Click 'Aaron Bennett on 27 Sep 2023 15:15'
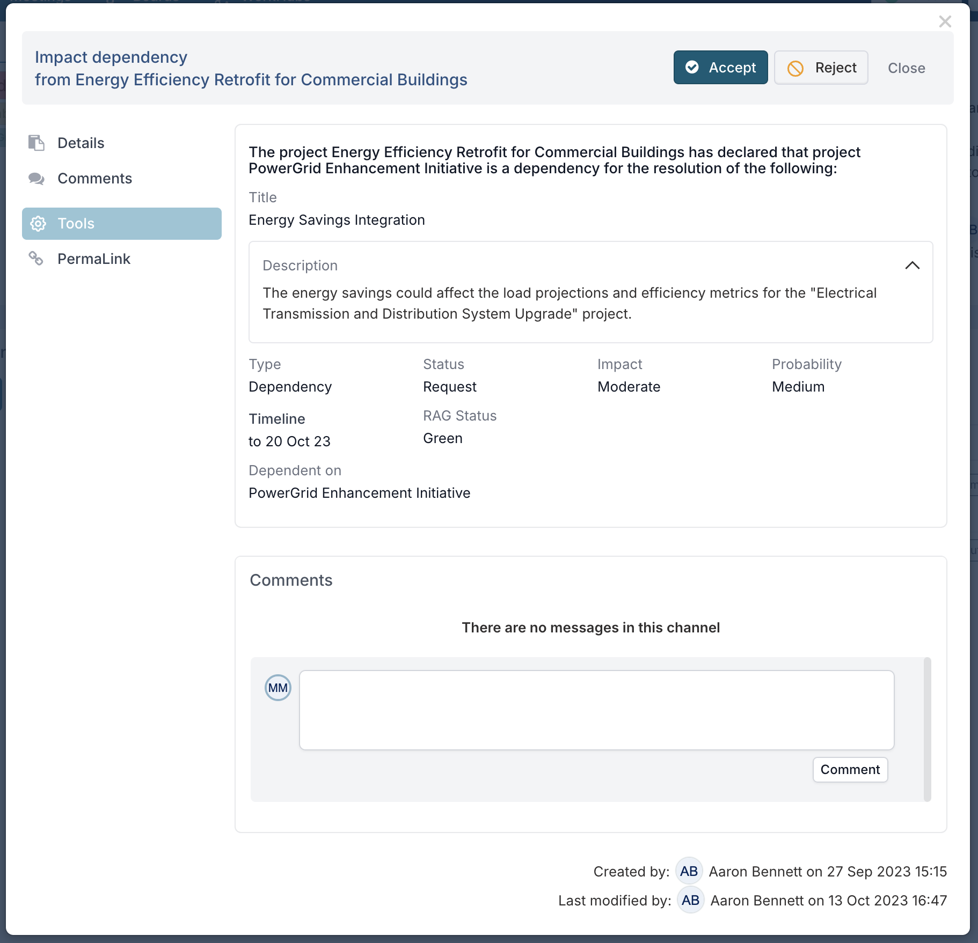The width and height of the screenshot is (978, 943). point(828,872)
